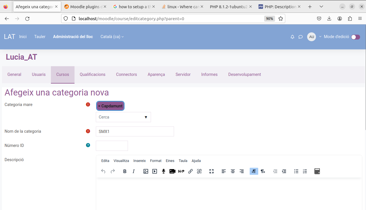This screenshot has width=366, height=210.
Task: Toggle bold formatting
Action: 125,171
